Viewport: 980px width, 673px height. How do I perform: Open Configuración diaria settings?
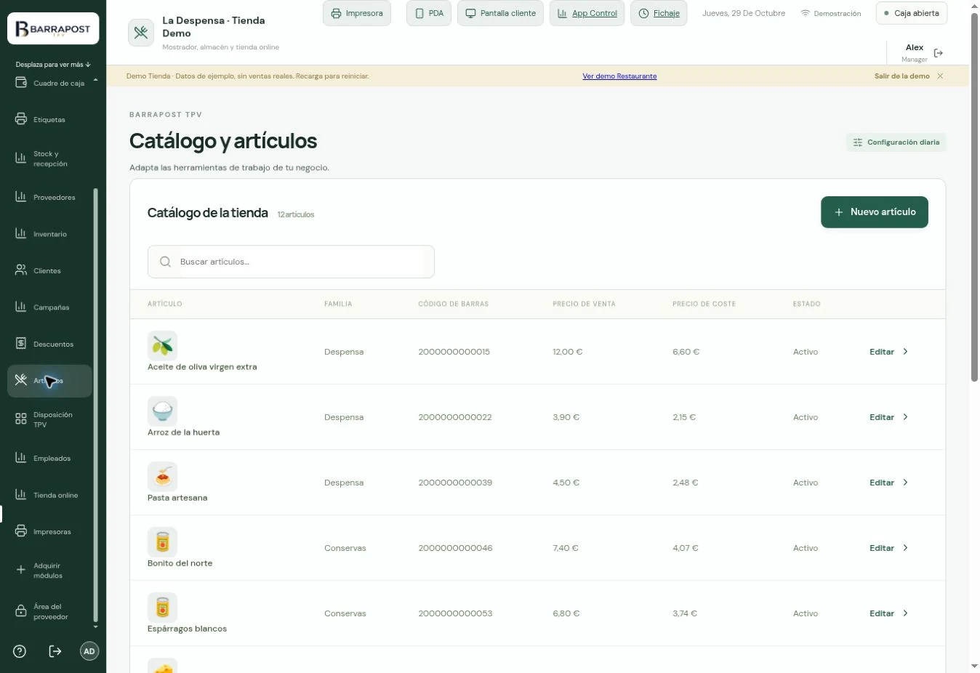(x=896, y=142)
